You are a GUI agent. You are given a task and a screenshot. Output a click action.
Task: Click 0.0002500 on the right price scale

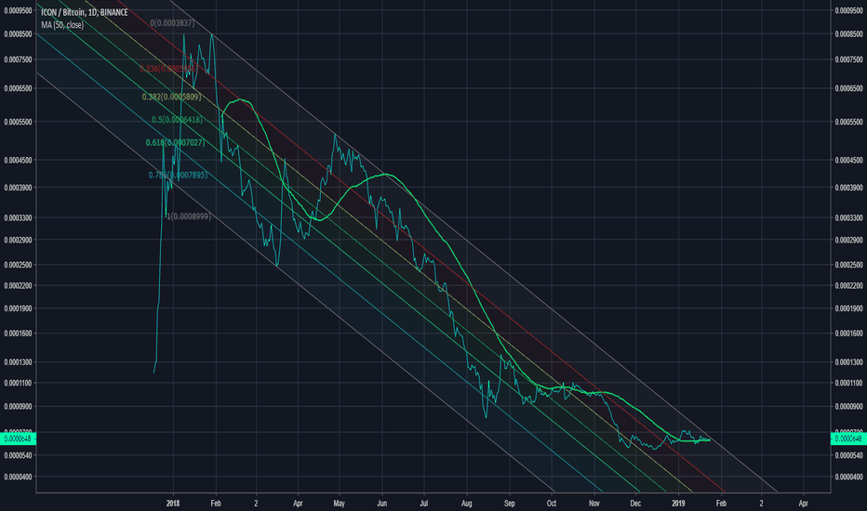[x=848, y=265]
